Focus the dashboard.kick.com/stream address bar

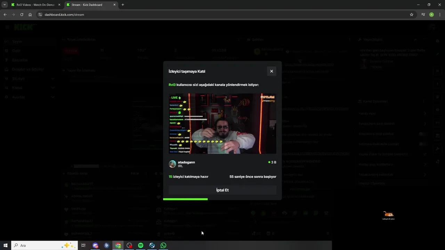[x=222, y=15]
